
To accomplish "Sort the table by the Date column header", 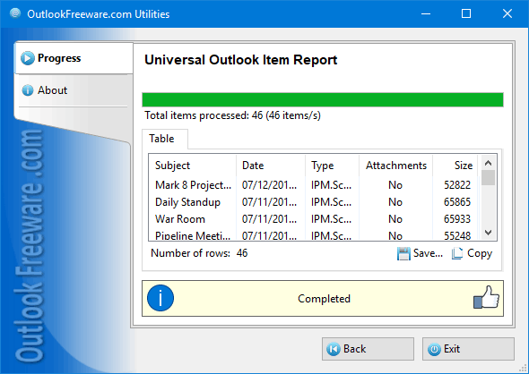I will (x=271, y=166).
